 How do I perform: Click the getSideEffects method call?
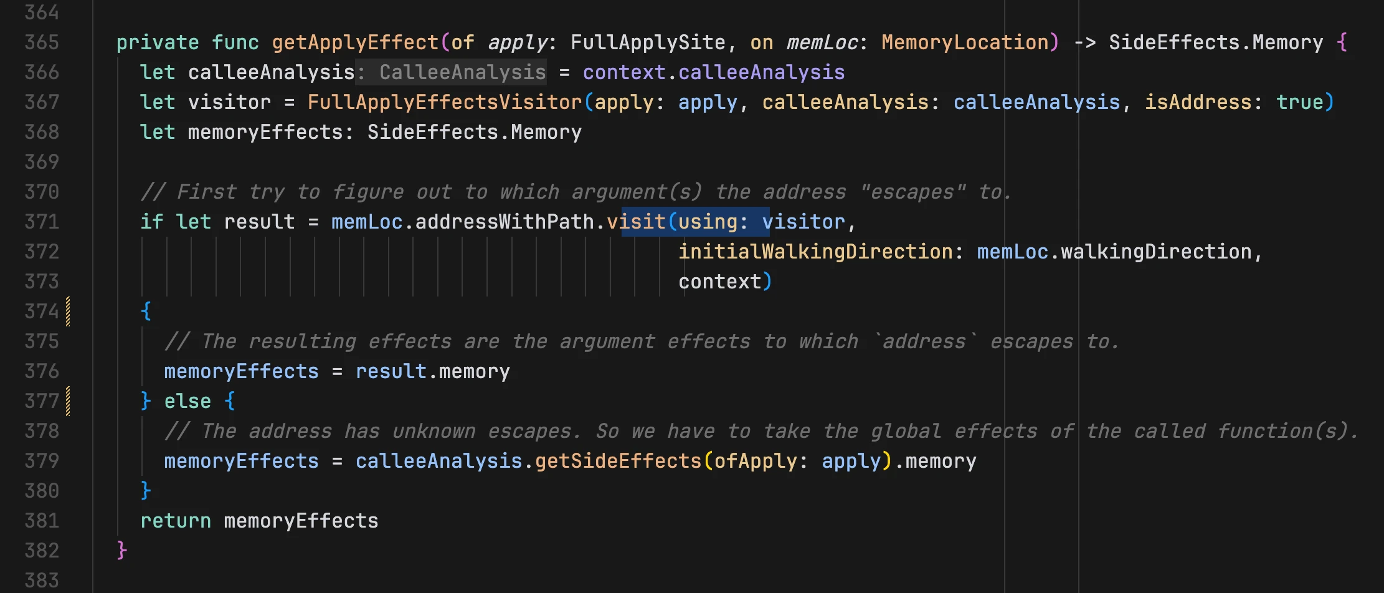click(619, 461)
